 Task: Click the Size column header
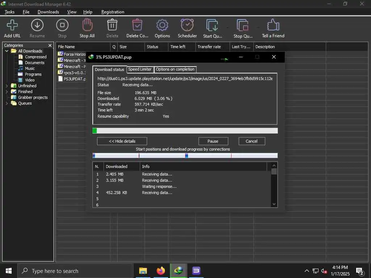coord(131,47)
